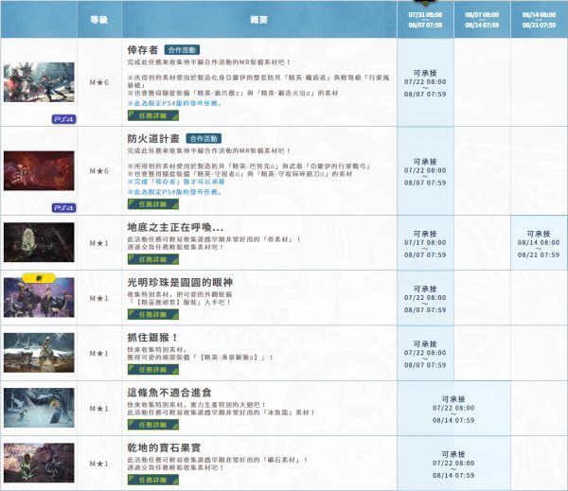Click 倖存者 availability cell 07/22 to 08/07
This screenshot has height=491, width=568.
(x=425, y=83)
